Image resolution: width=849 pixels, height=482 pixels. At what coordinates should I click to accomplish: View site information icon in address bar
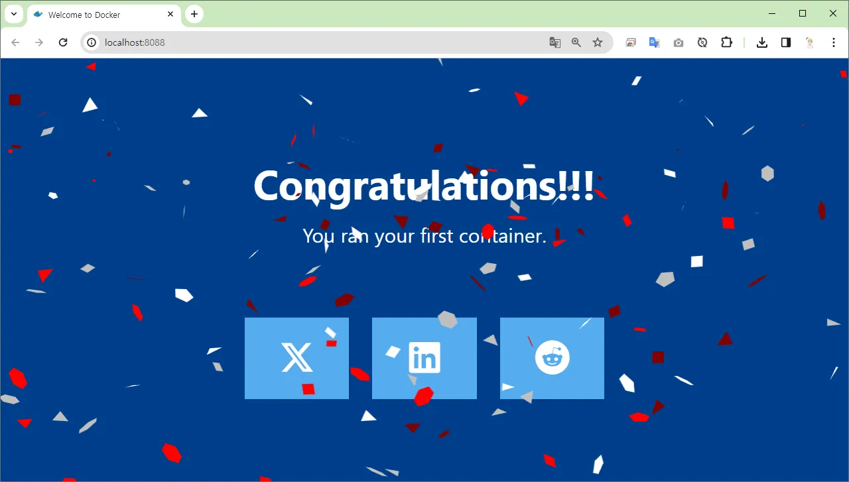tap(92, 42)
